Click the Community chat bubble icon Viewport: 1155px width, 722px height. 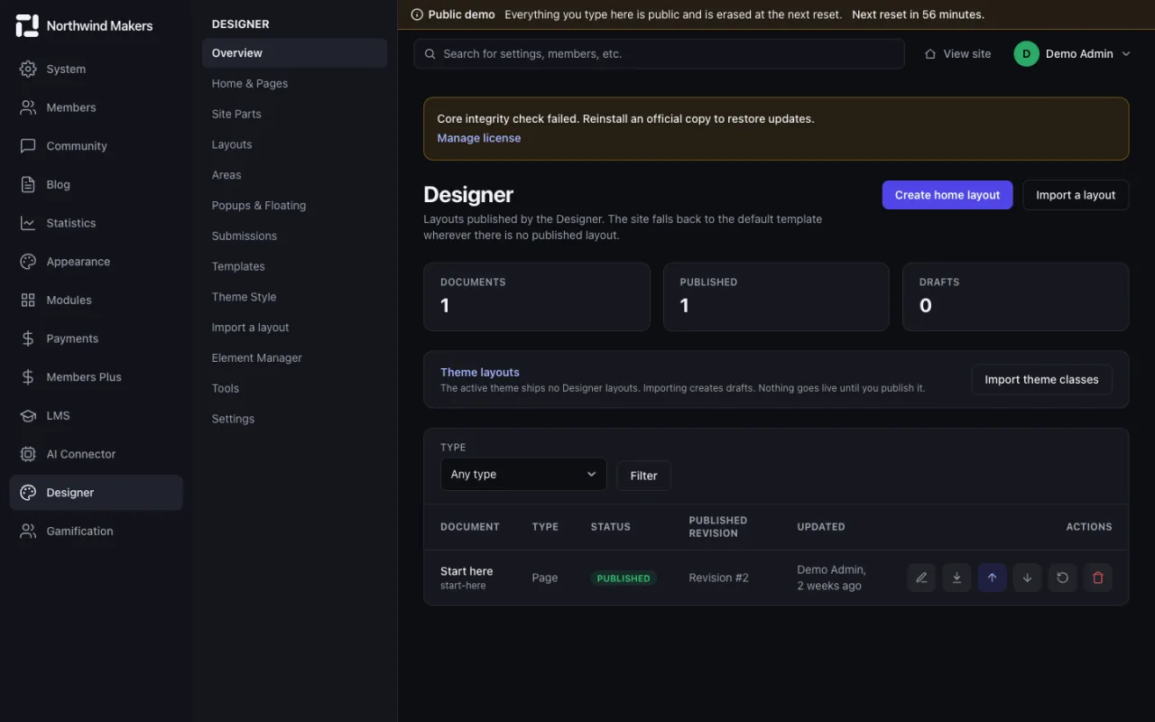click(28, 146)
